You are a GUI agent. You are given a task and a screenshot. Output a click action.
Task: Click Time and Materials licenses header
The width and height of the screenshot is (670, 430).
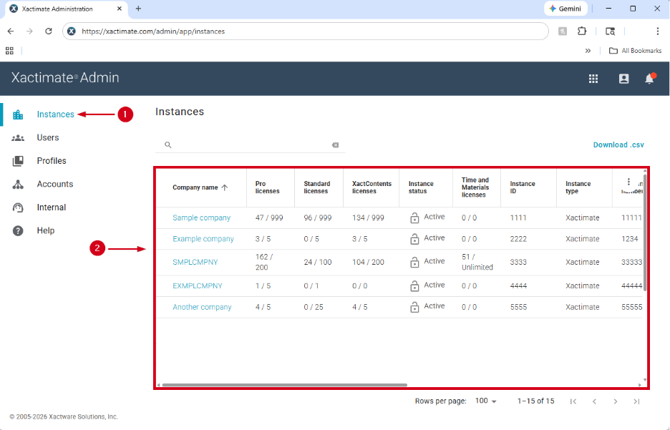475,187
